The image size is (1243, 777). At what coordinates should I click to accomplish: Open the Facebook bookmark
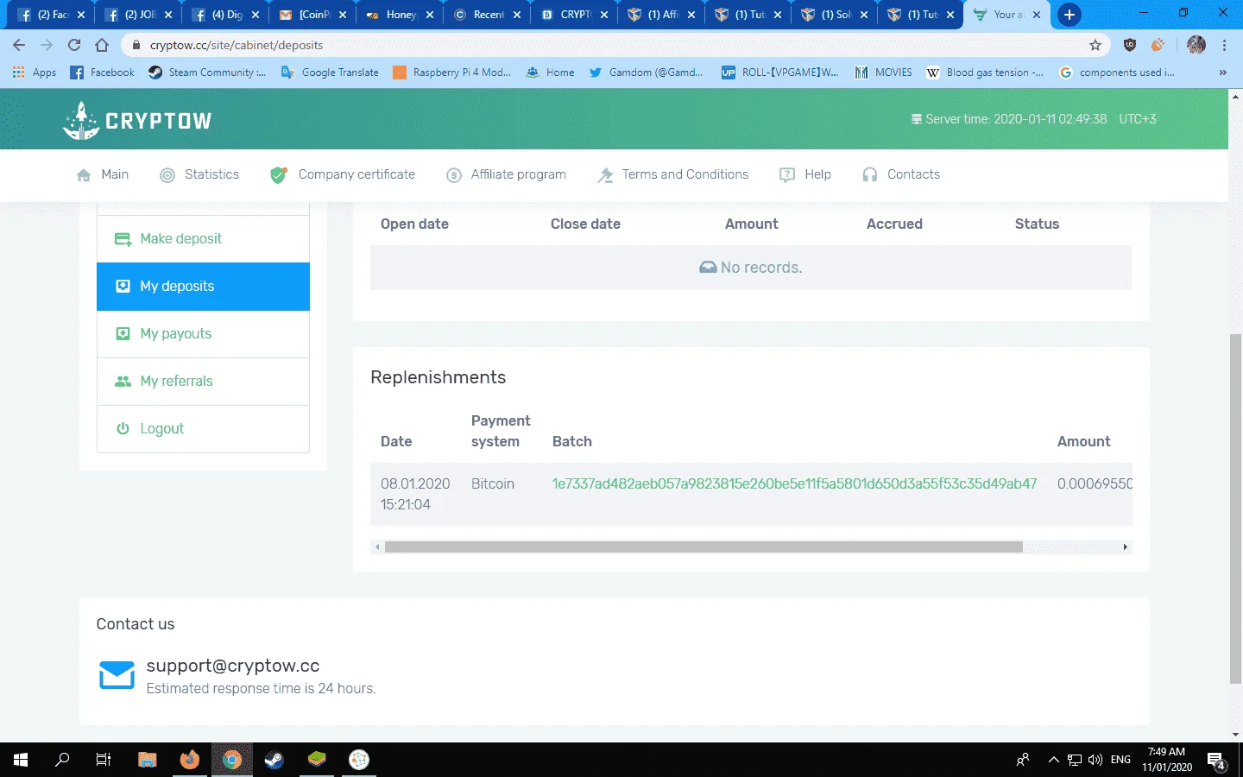pyautogui.click(x=103, y=73)
